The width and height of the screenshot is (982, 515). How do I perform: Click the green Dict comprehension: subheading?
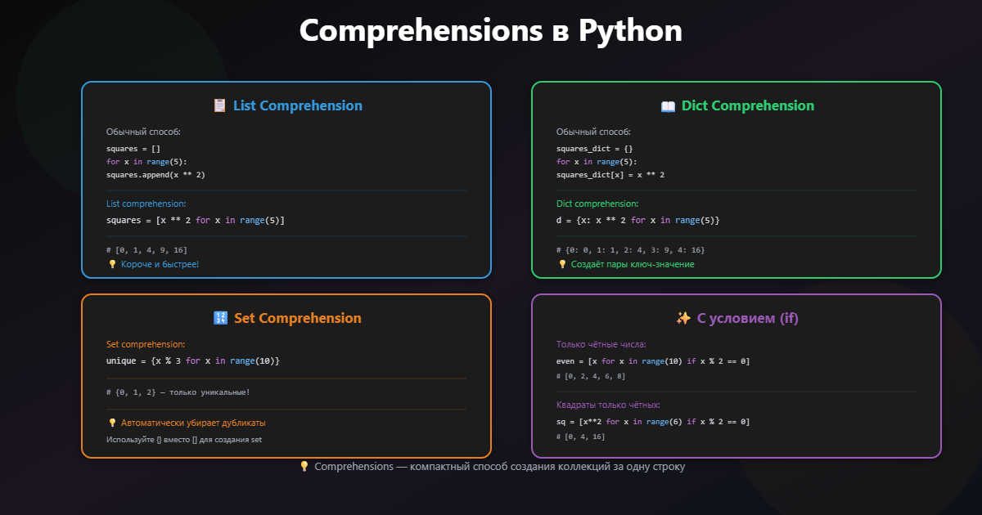[597, 204]
